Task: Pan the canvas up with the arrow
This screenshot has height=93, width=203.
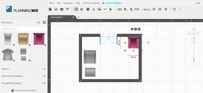Action: click(x=194, y=29)
